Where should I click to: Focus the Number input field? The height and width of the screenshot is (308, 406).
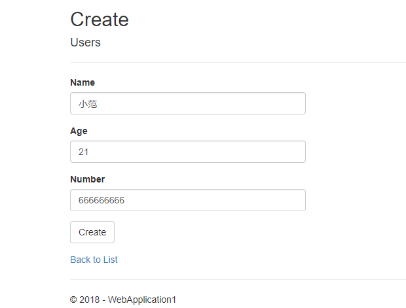[187, 200]
